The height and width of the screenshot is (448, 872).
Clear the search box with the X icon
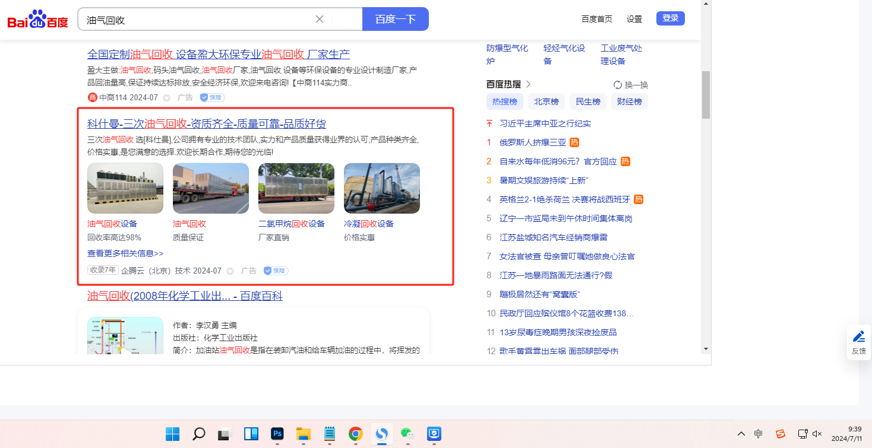[x=320, y=19]
